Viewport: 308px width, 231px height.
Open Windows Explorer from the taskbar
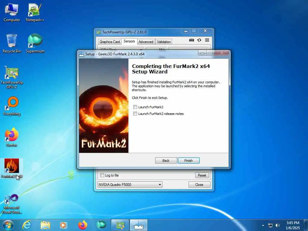coord(45,225)
